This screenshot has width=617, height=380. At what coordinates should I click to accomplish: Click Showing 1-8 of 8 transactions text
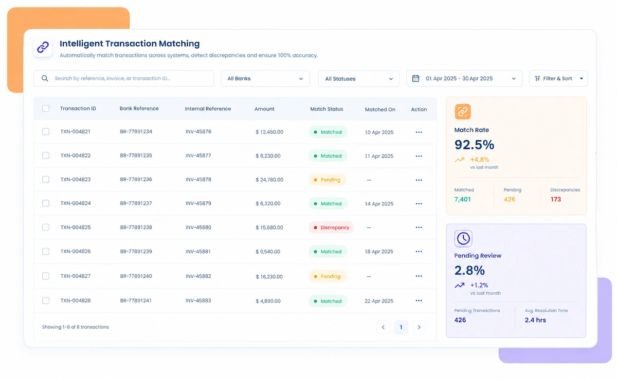[76, 327]
